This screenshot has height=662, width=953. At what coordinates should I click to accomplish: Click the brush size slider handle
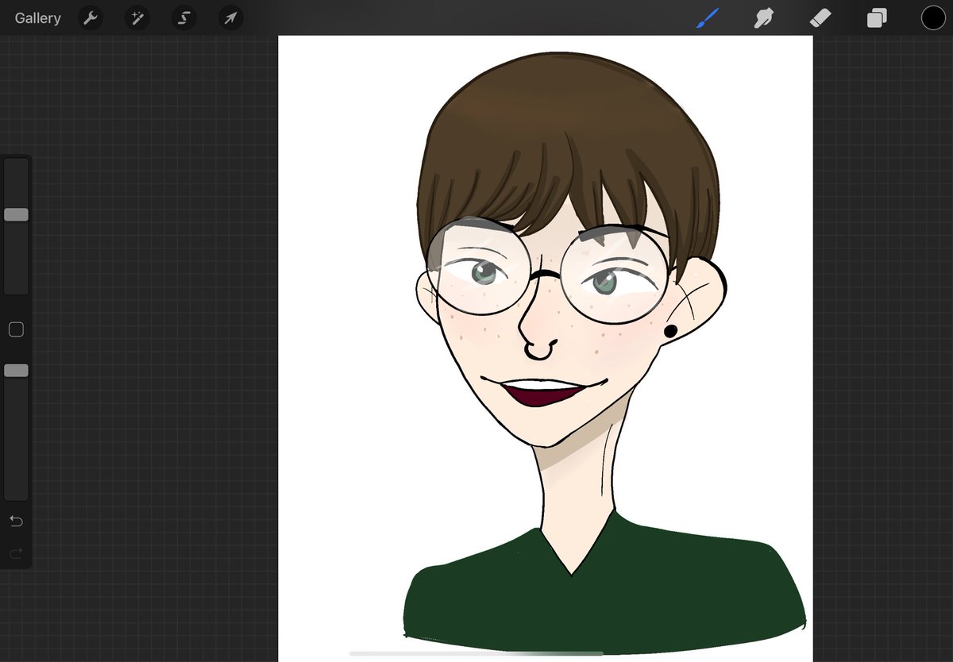(16, 214)
